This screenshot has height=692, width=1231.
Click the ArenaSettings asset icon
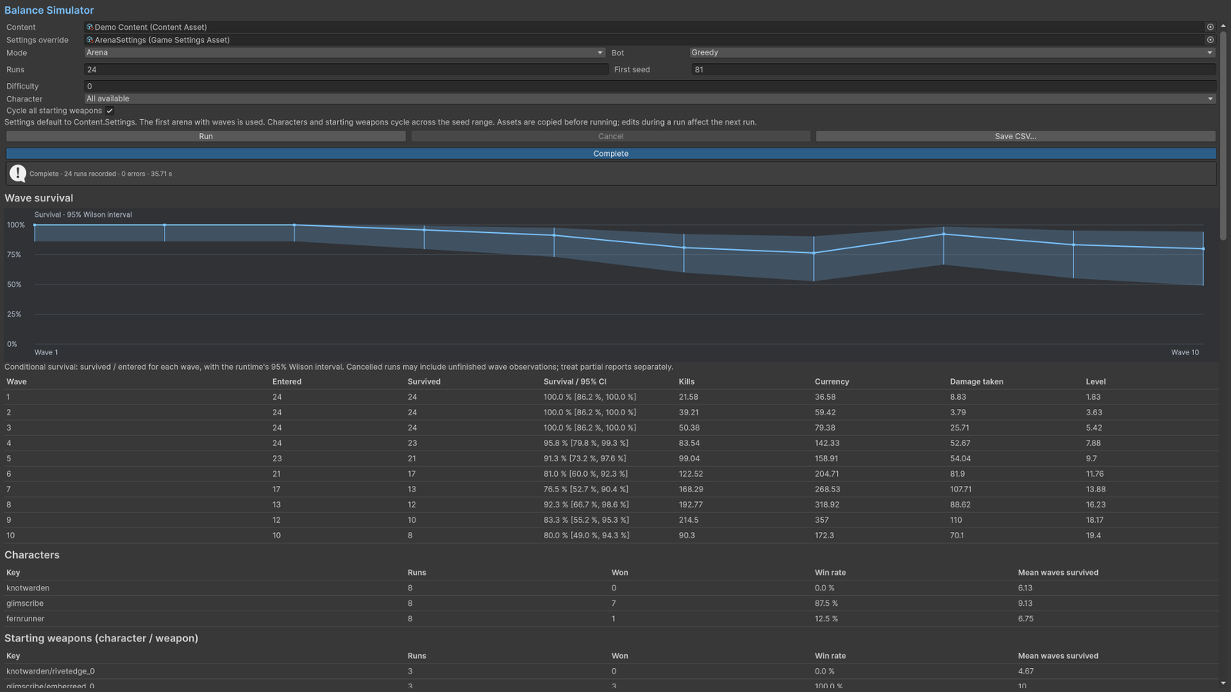[89, 40]
